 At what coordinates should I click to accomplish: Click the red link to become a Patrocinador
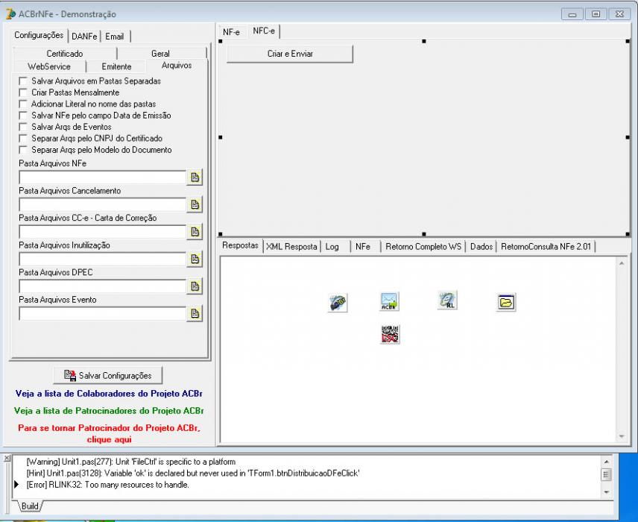coord(109,433)
